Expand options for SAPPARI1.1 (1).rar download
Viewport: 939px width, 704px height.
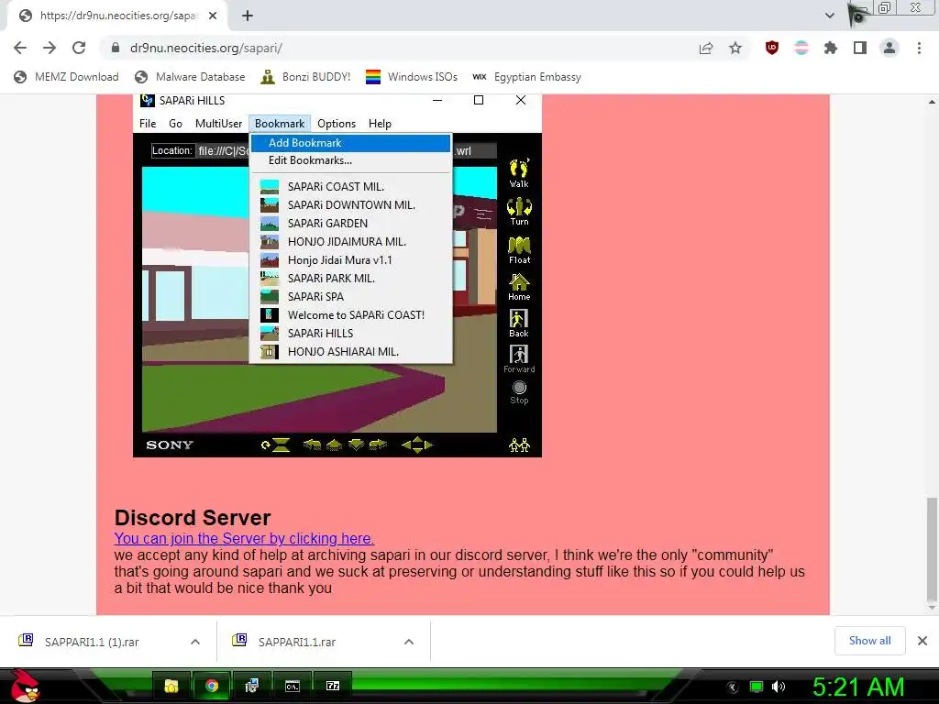click(x=195, y=642)
